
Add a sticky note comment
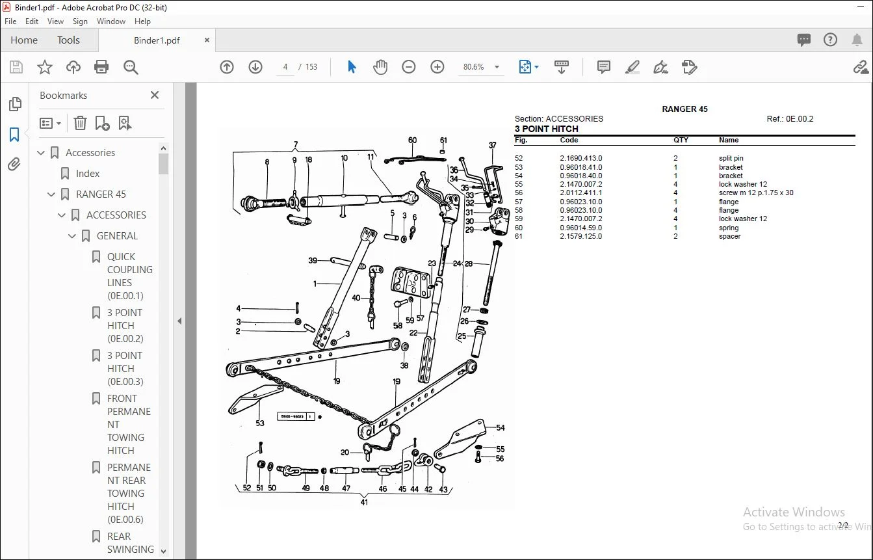coord(604,67)
